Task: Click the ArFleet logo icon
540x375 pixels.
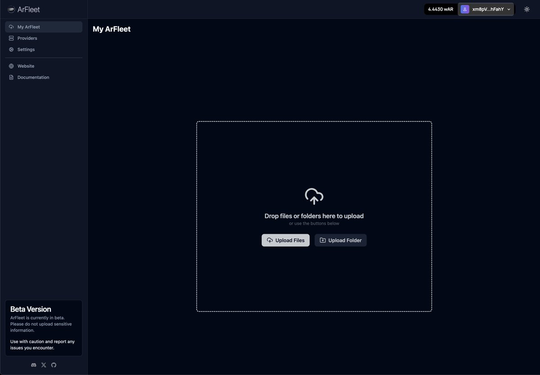Action: point(11,9)
